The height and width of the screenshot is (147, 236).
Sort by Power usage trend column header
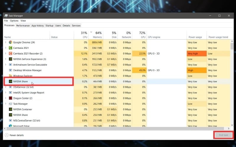click(219, 35)
